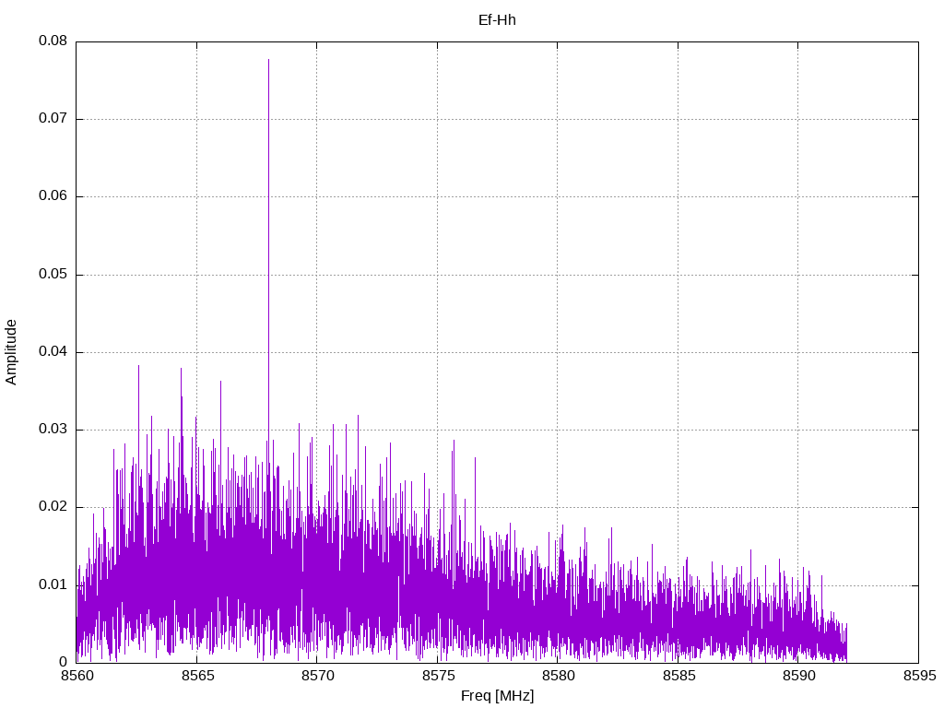Click the Freq [MHz] x-axis label
This screenshot has height=708, width=944.
pos(497,696)
